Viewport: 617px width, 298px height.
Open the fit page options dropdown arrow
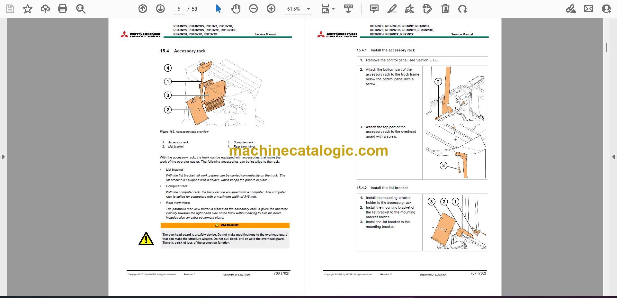point(333,9)
